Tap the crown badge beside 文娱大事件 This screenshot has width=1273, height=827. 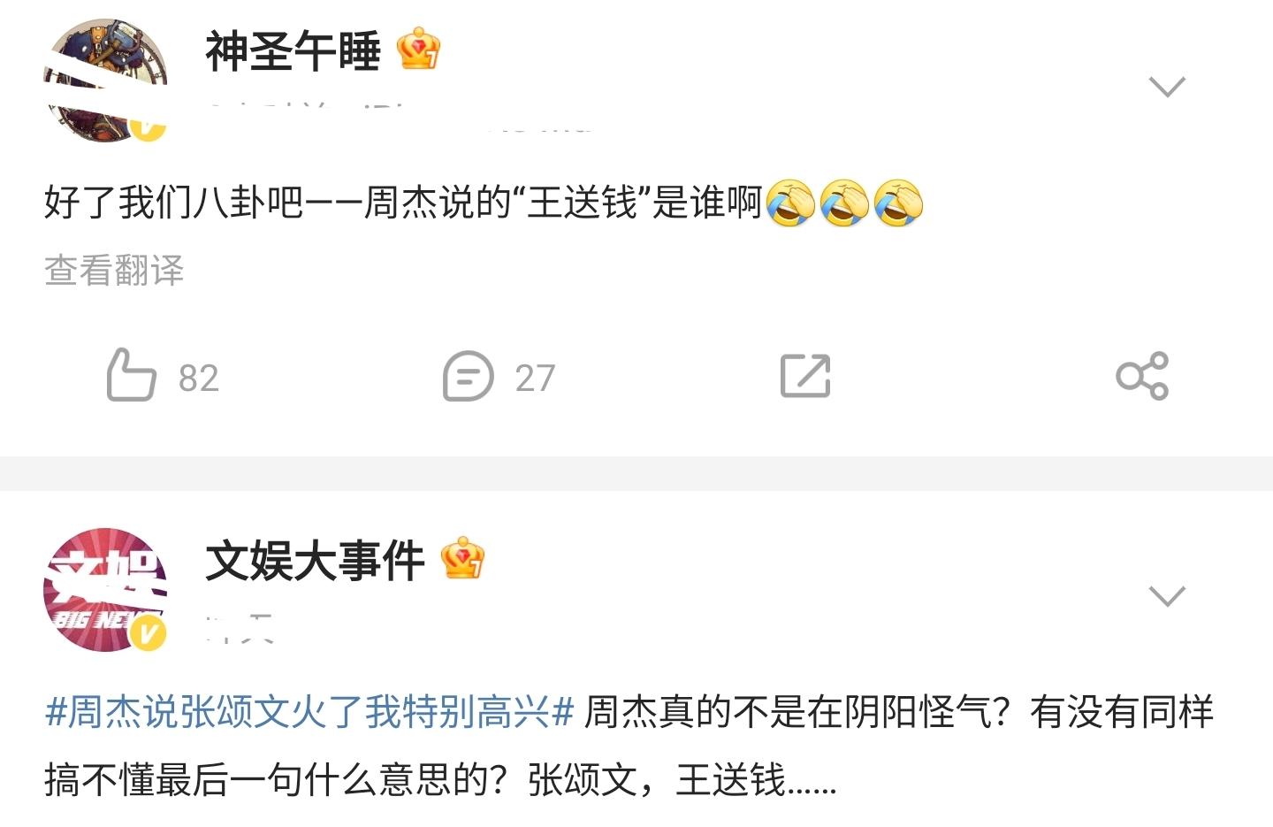(x=462, y=558)
